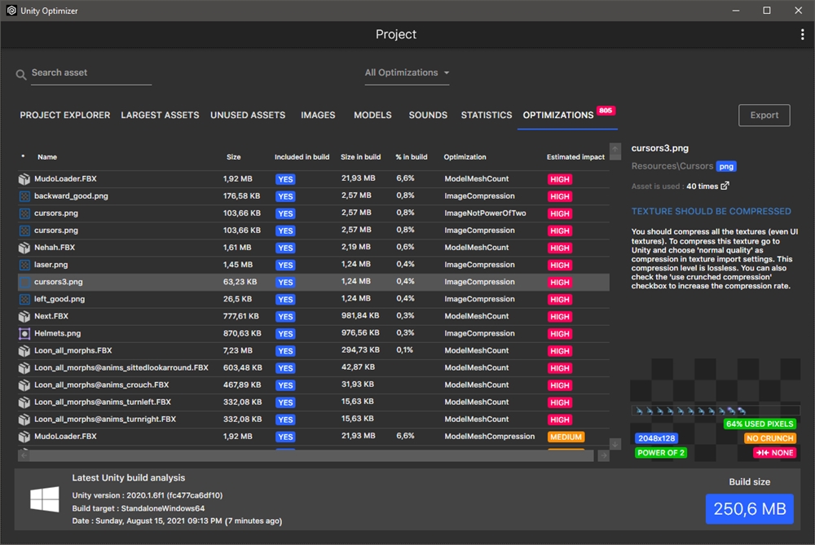Click the image icon beside left_good.png
Viewport: 815px width, 545px height.
coord(24,299)
